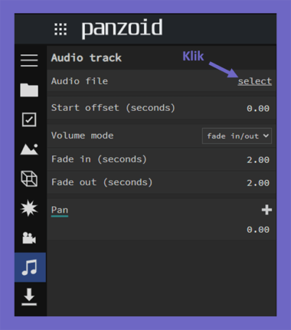The width and height of the screenshot is (291, 330).
Task: Click the Start offset seconds value
Action: (x=258, y=108)
